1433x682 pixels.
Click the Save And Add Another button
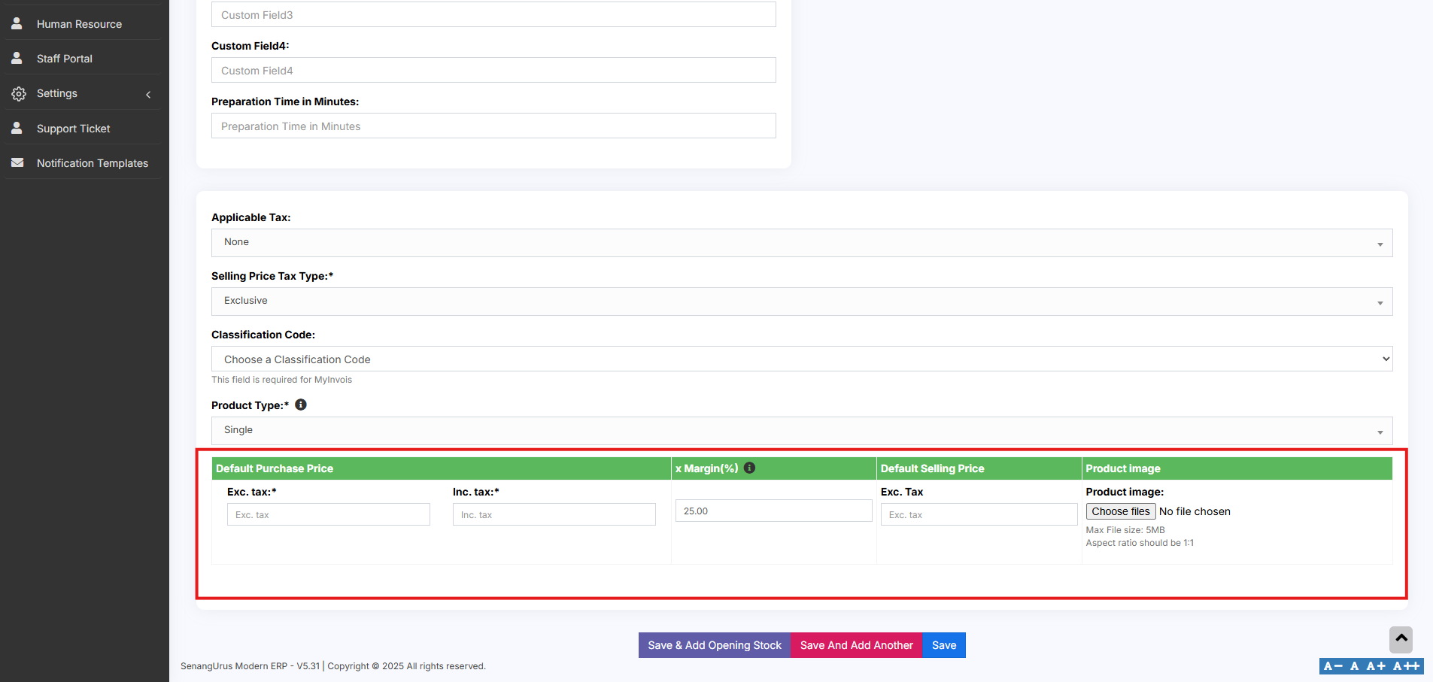coord(856,645)
